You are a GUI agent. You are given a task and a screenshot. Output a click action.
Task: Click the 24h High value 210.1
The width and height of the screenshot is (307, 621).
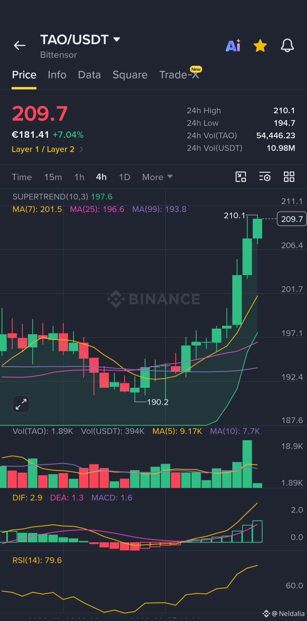tap(284, 110)
